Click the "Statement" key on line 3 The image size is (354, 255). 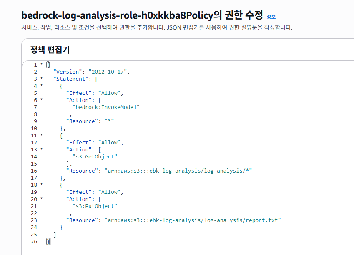point(70,79)
